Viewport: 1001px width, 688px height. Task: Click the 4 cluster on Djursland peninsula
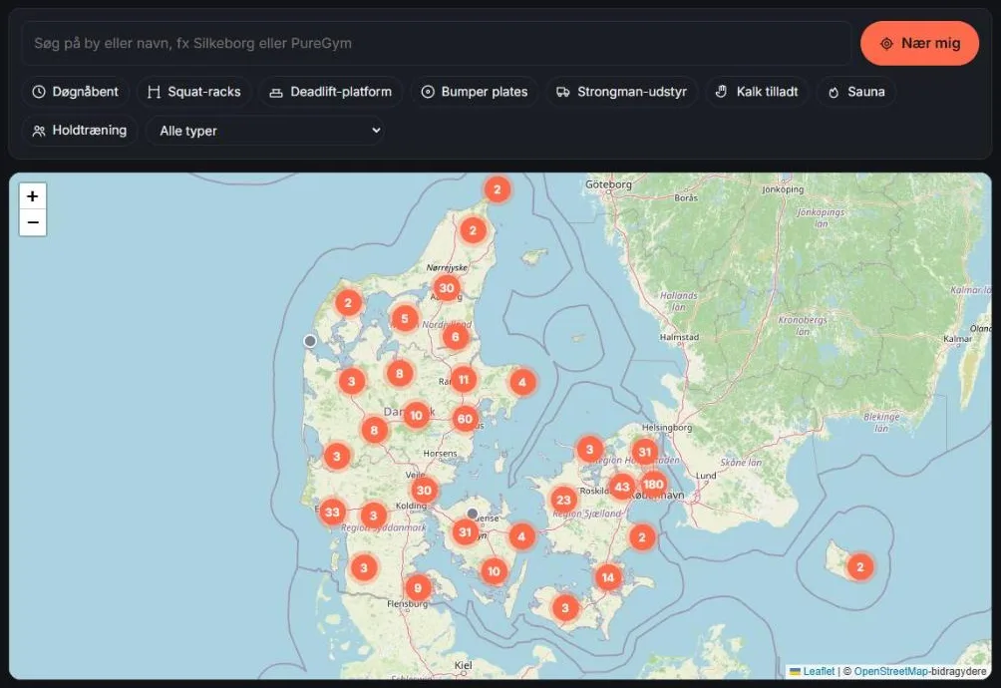tap(522, 382)
